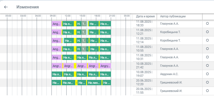Click author Гришневский И. in 12:20 row

(x=171, y=82)
